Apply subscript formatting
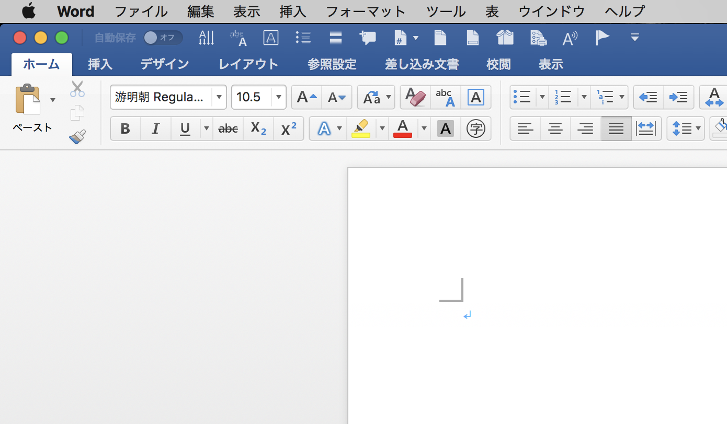The height and width of the screenshot is (424, 727). (x=258, y=128)
